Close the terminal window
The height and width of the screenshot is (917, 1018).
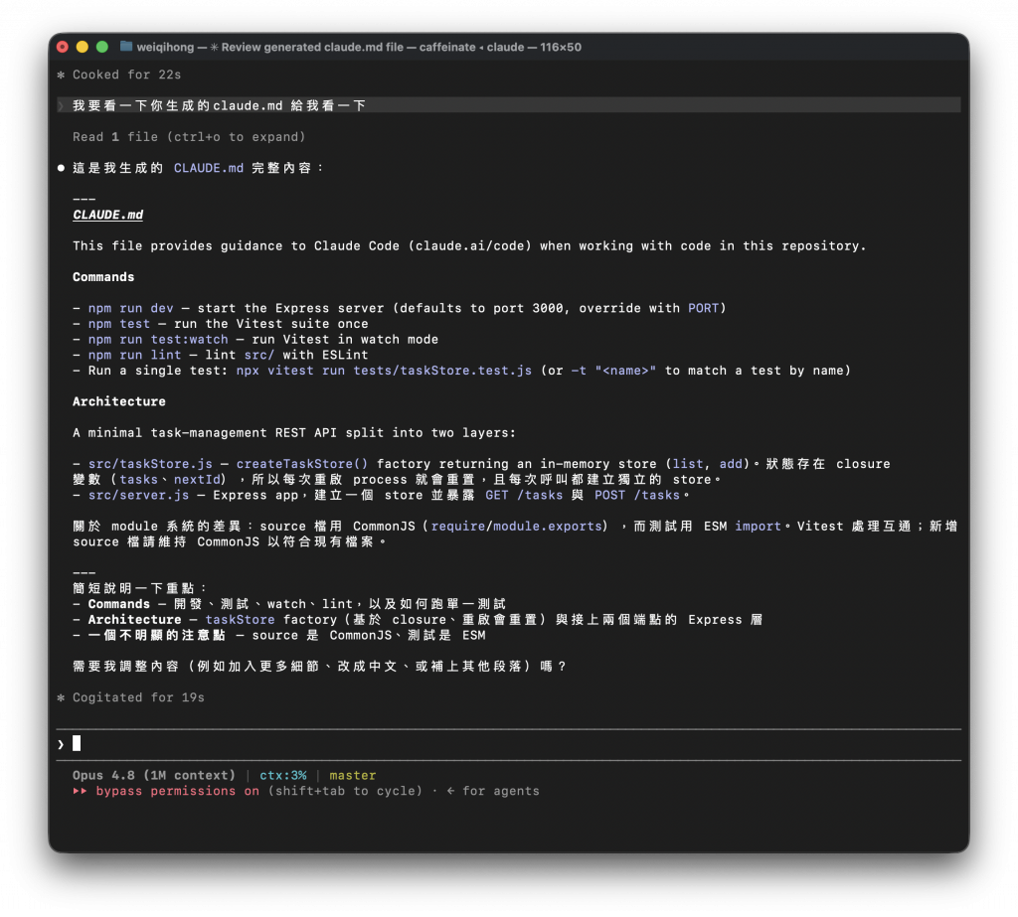63,47
